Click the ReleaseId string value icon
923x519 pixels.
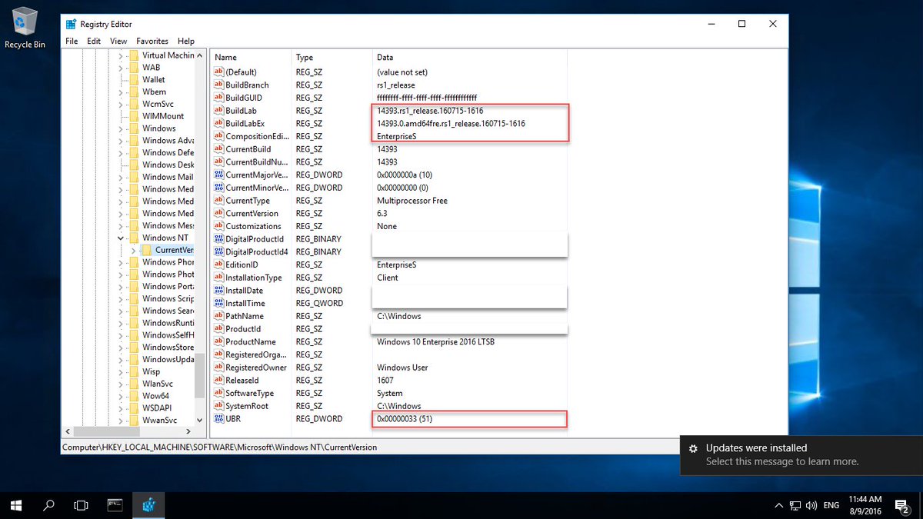point(218,380)
